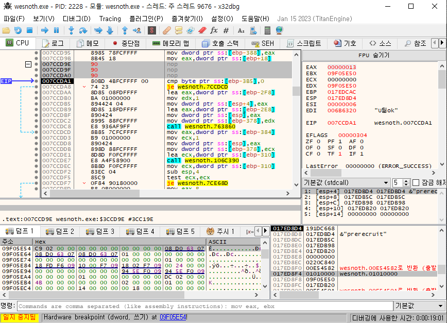This screenshot has width=447, height=323.
Task: Open the labels tag icon
Action: coord(191,30)
